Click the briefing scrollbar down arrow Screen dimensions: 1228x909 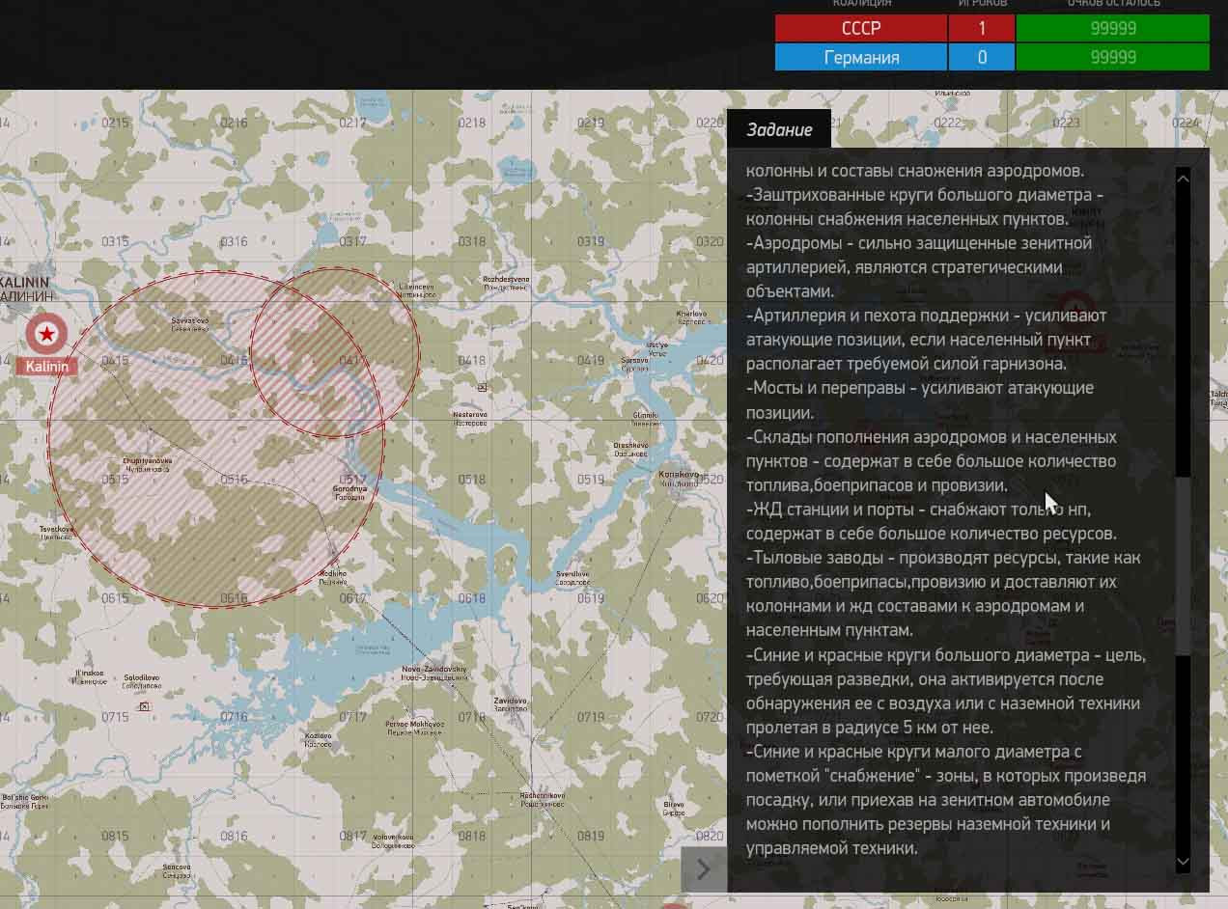(x=1184, y=862)
